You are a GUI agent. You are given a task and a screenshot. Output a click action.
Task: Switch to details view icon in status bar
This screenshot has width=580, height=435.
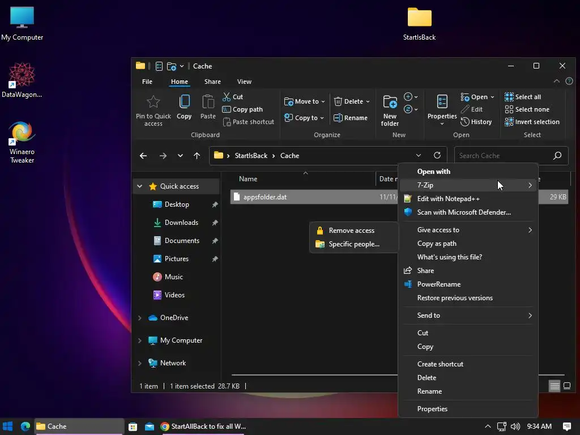(555, 386)
